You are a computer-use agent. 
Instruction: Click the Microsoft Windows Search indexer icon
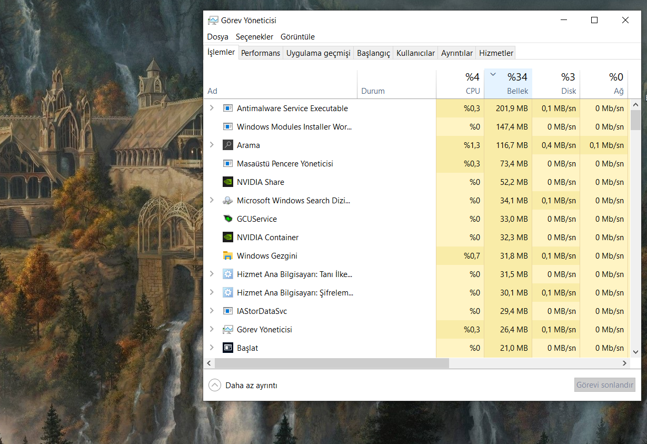tap(228, 201)
